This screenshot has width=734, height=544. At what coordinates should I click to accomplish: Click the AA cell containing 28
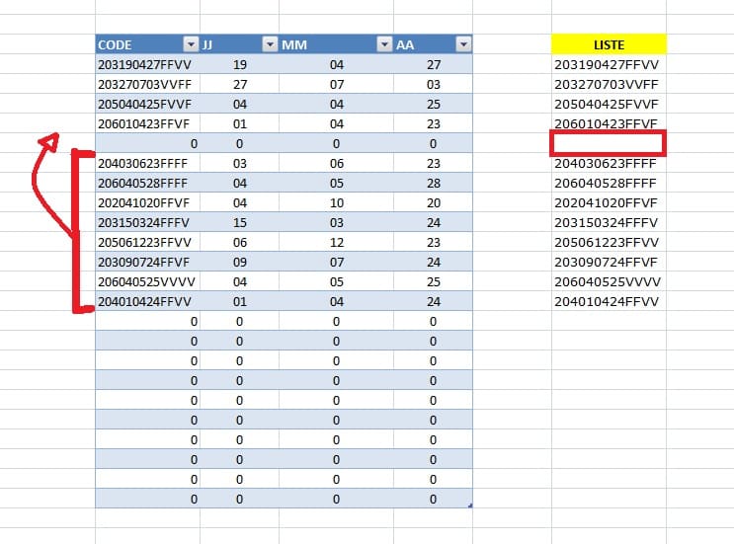[x=433, y=183]
